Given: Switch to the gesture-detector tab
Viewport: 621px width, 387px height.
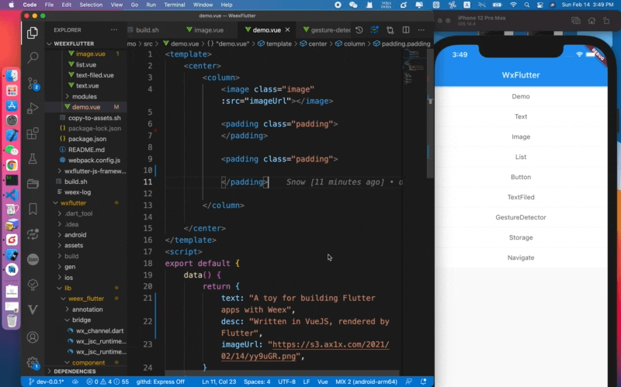Looking at the screenshot, I should click(327, 30).
